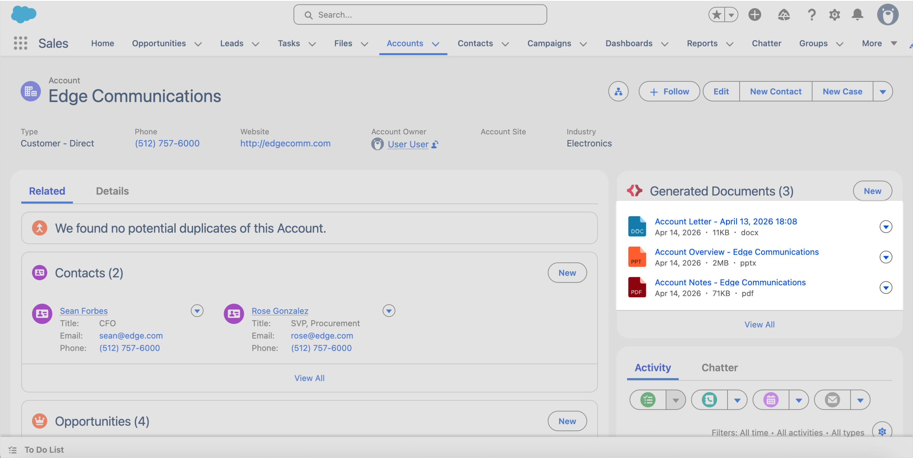Click the Edit button
The height and width of the screenshot is (458, 913).
point(721,91)
